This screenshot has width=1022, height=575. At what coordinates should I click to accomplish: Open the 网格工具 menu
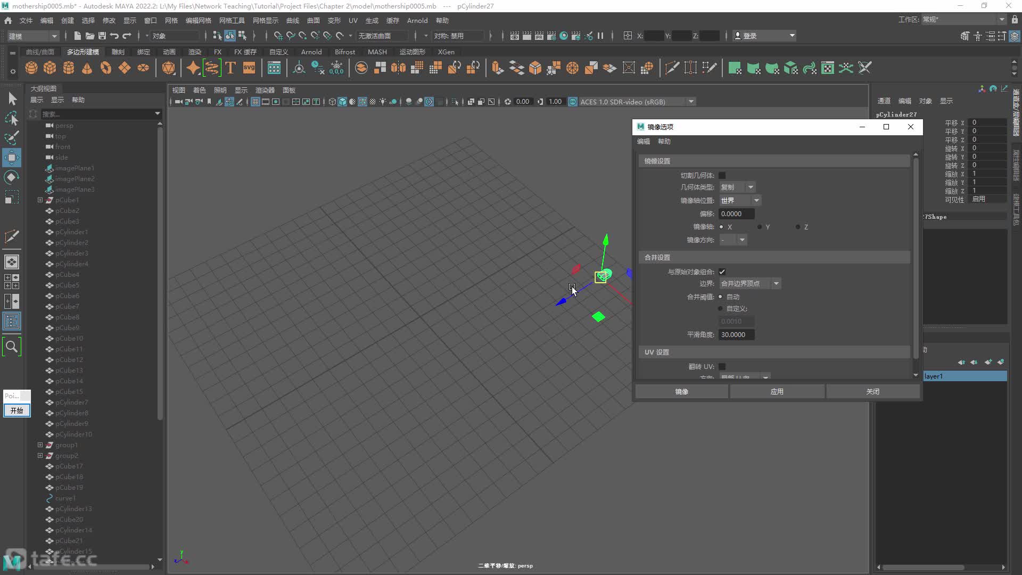click(232, 20)
